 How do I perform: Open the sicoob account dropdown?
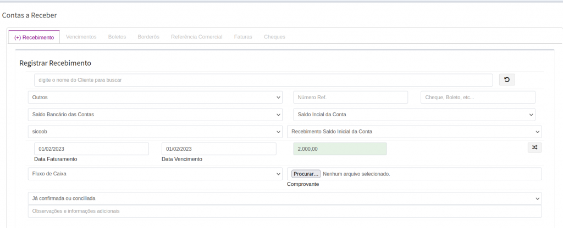[x=155, y=132]
